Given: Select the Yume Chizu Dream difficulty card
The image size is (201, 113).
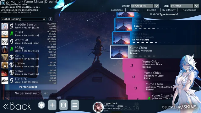Looking at the screenshot, I should [x=155, y=52].
